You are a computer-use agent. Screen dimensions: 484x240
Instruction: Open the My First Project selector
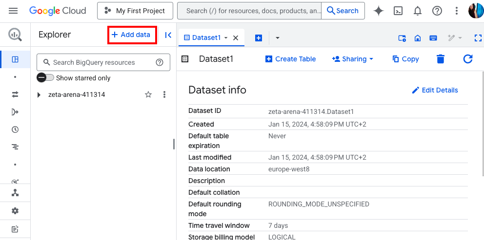135,11
